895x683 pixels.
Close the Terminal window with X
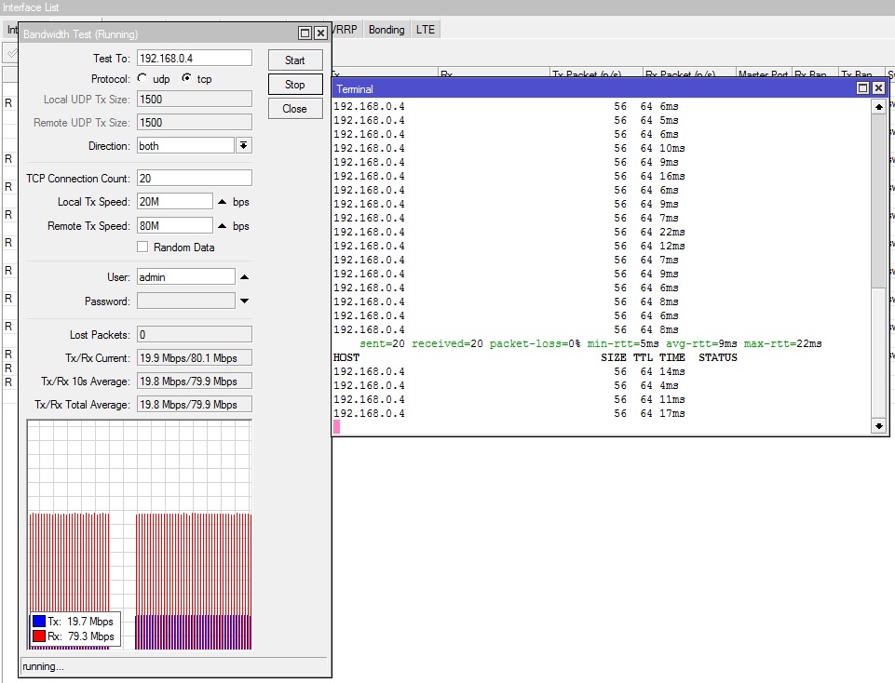coord(877,88)
